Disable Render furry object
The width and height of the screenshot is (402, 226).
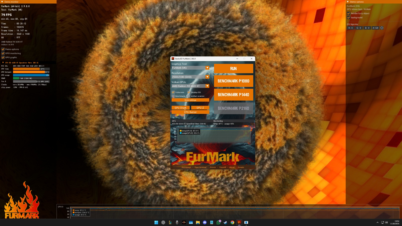(x=348, y=13)
